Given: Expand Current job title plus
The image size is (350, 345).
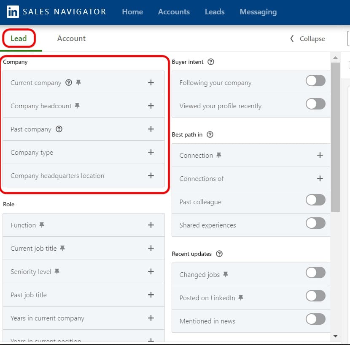Looking at the screenshot, I should (151, 248).
